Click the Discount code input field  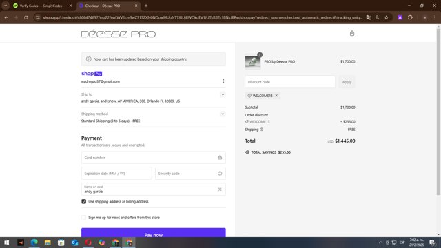[x=289, y=82]
